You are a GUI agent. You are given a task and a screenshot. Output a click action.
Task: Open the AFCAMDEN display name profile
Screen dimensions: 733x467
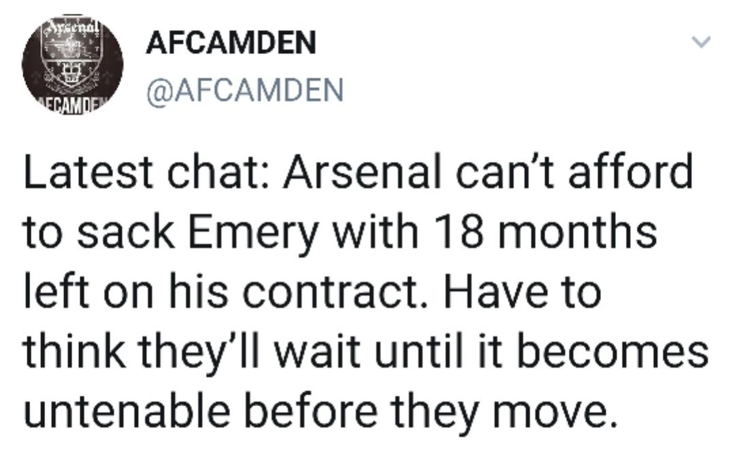(x=231, y=42)
